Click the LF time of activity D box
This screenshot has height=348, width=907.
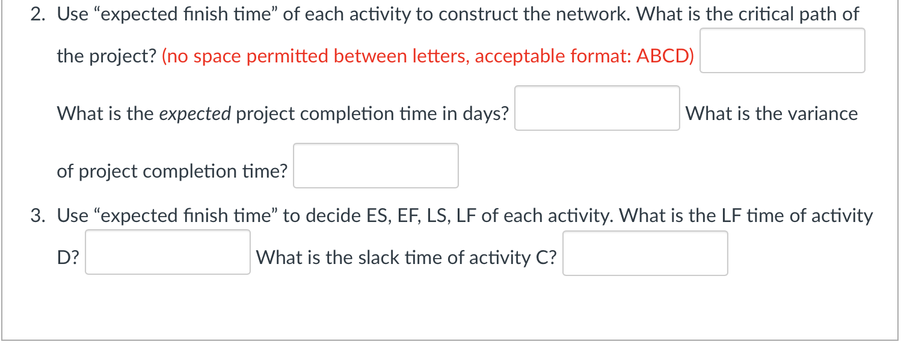[x=167, y=253]
